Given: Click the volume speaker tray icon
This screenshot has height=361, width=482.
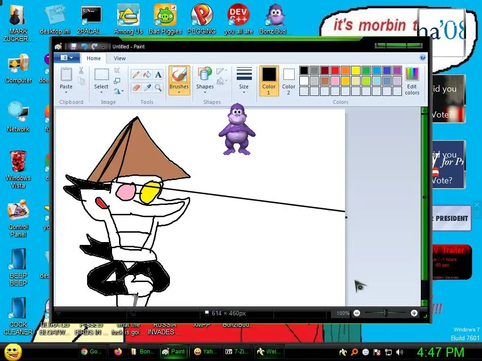Looking at the screenshot, I should click(x=400, y=352).
